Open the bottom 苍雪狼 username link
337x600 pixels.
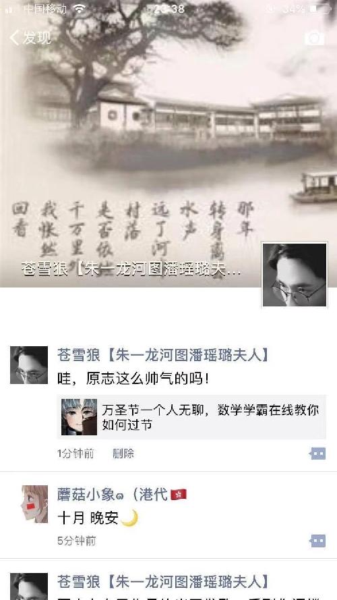click(x=163, y=582)
